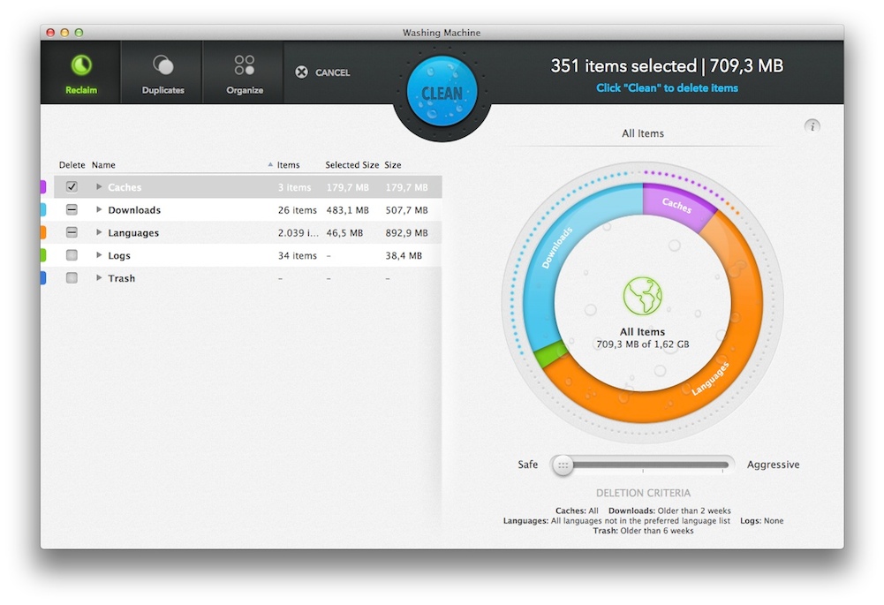Sort by the Name column header
This screenshot has height=605, width=884.
(x=103, y=164)
